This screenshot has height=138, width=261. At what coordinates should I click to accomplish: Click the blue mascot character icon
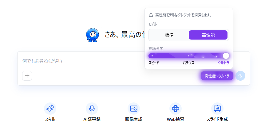tap(93, 35)
